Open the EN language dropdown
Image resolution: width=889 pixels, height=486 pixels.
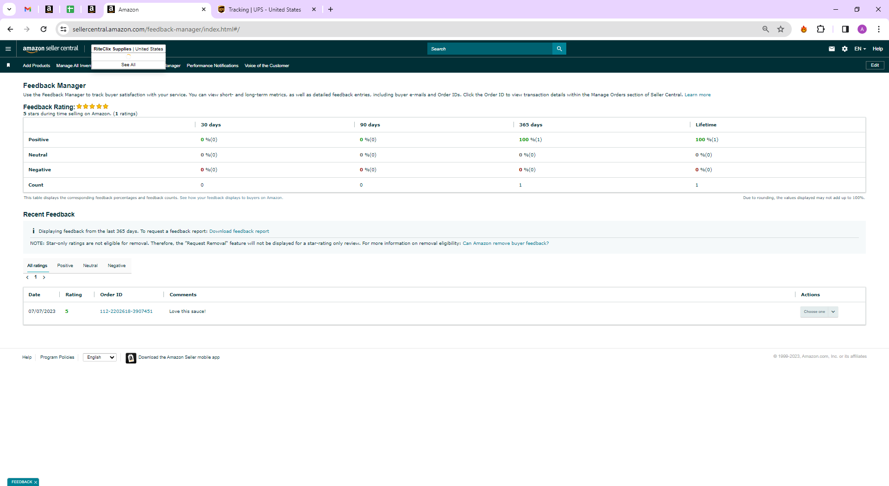point(860,49)
